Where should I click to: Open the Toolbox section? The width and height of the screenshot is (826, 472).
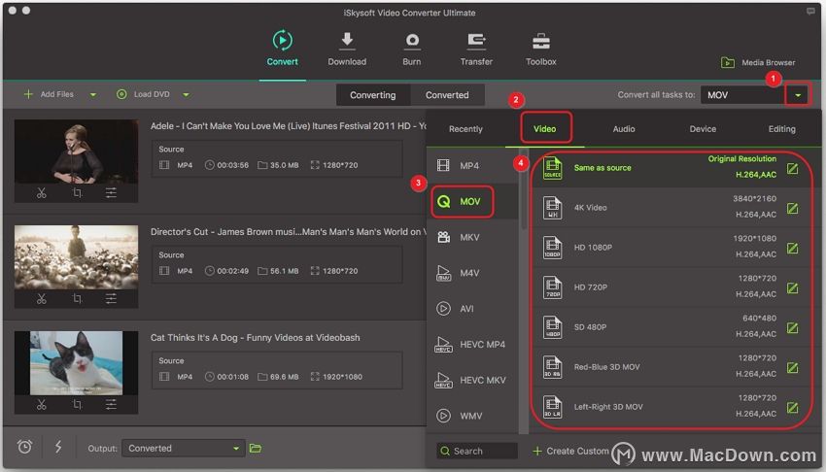click(x=541, y=49)
